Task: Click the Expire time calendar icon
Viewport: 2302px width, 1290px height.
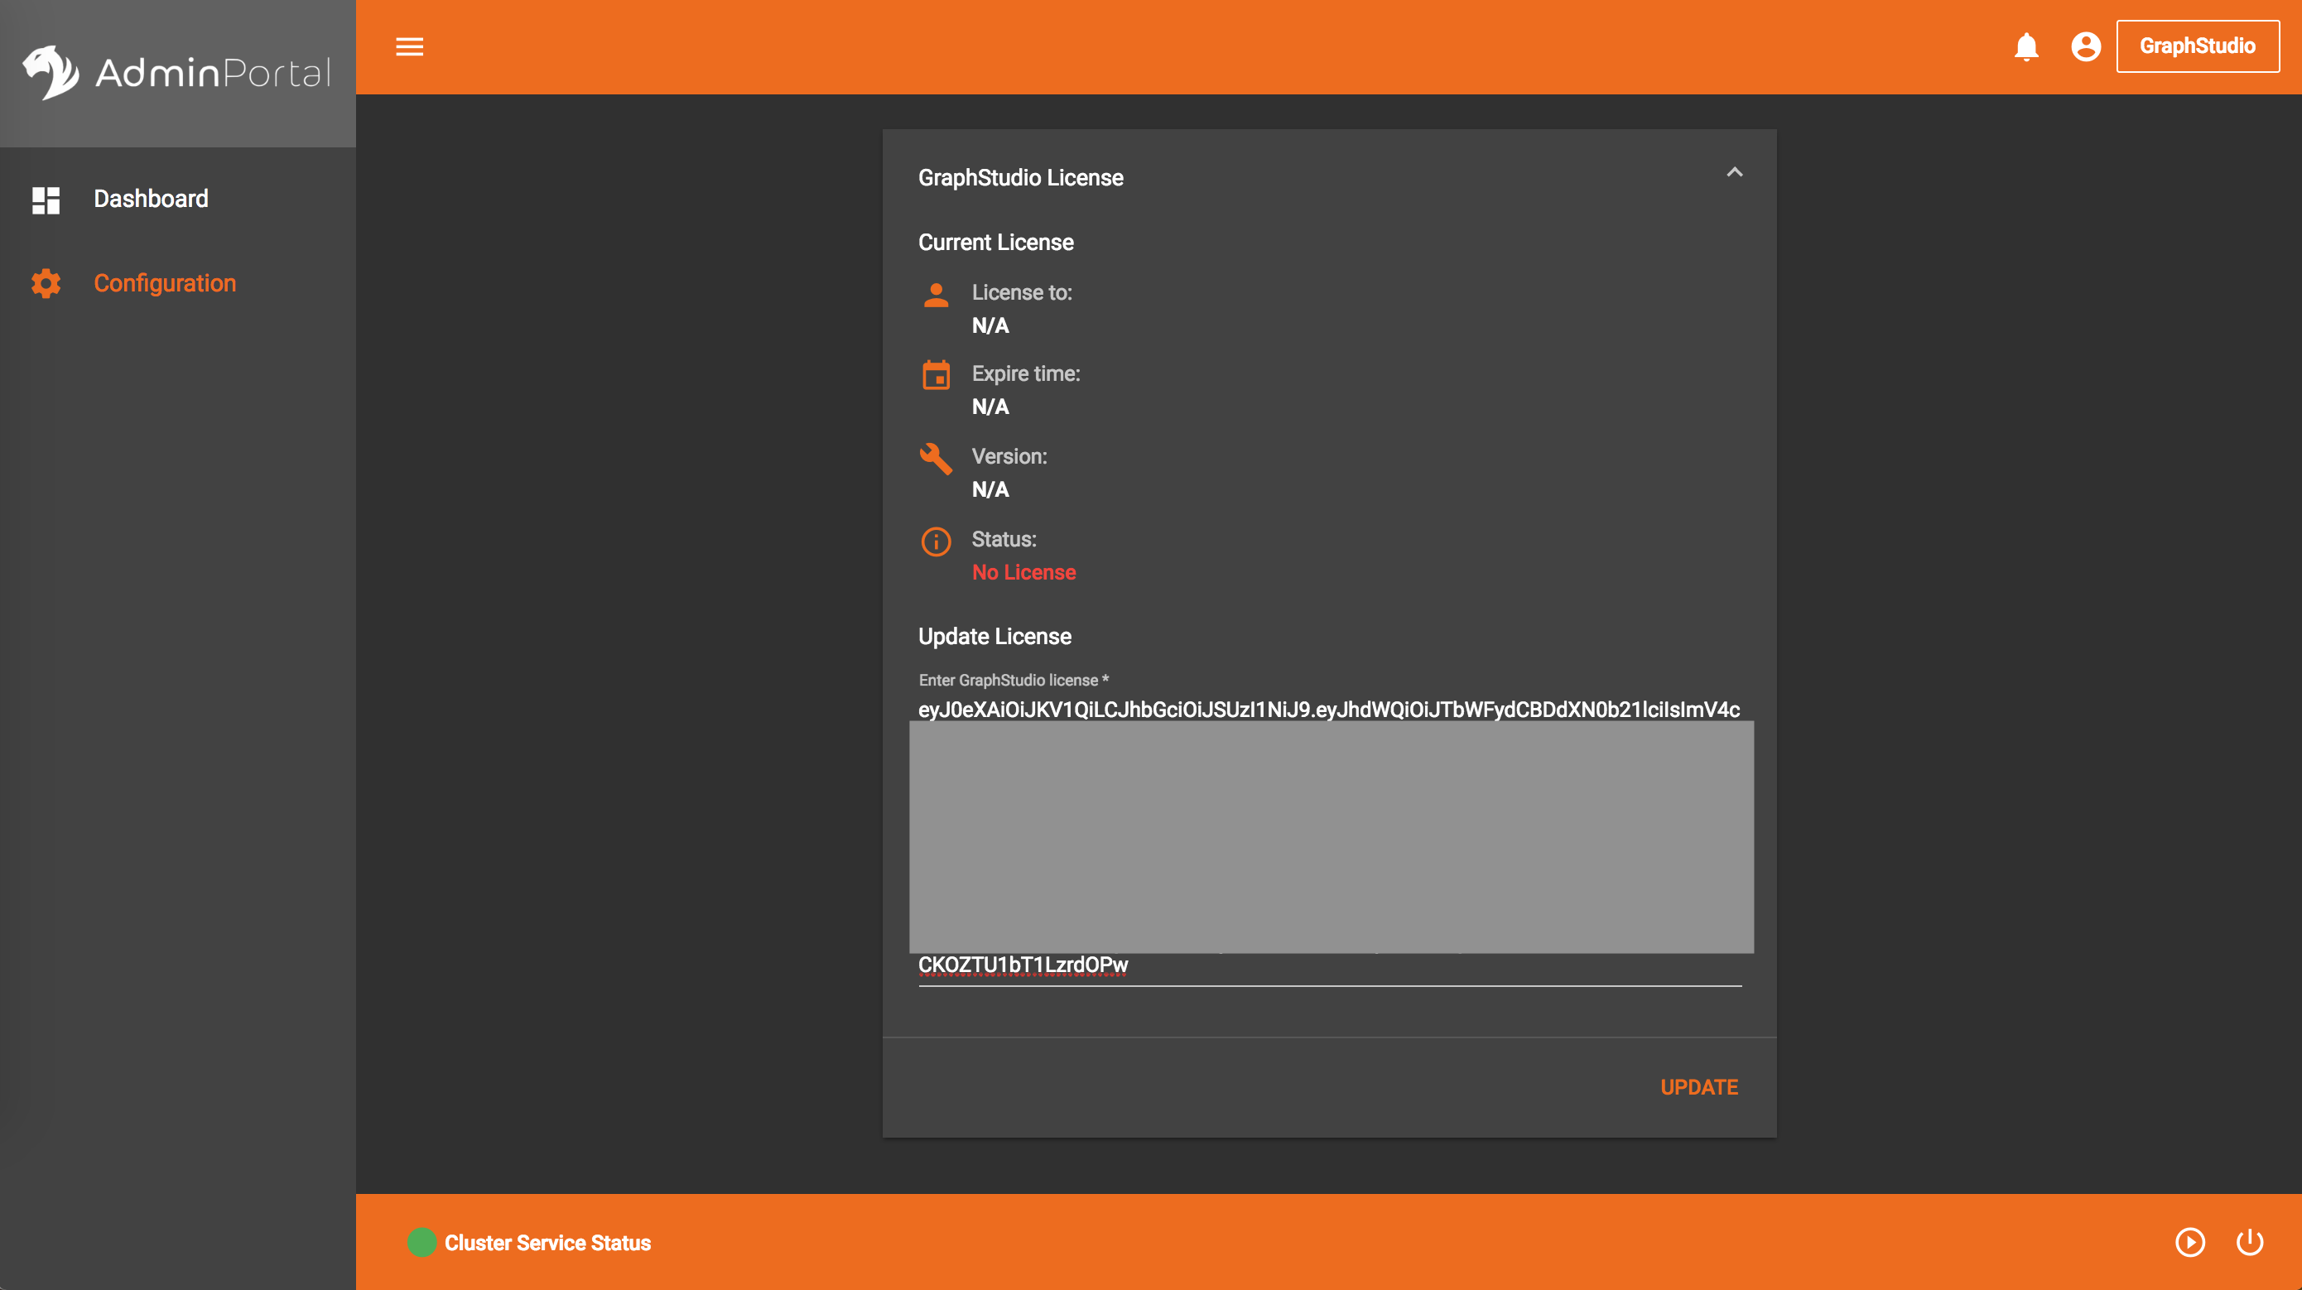Action: 936,375
